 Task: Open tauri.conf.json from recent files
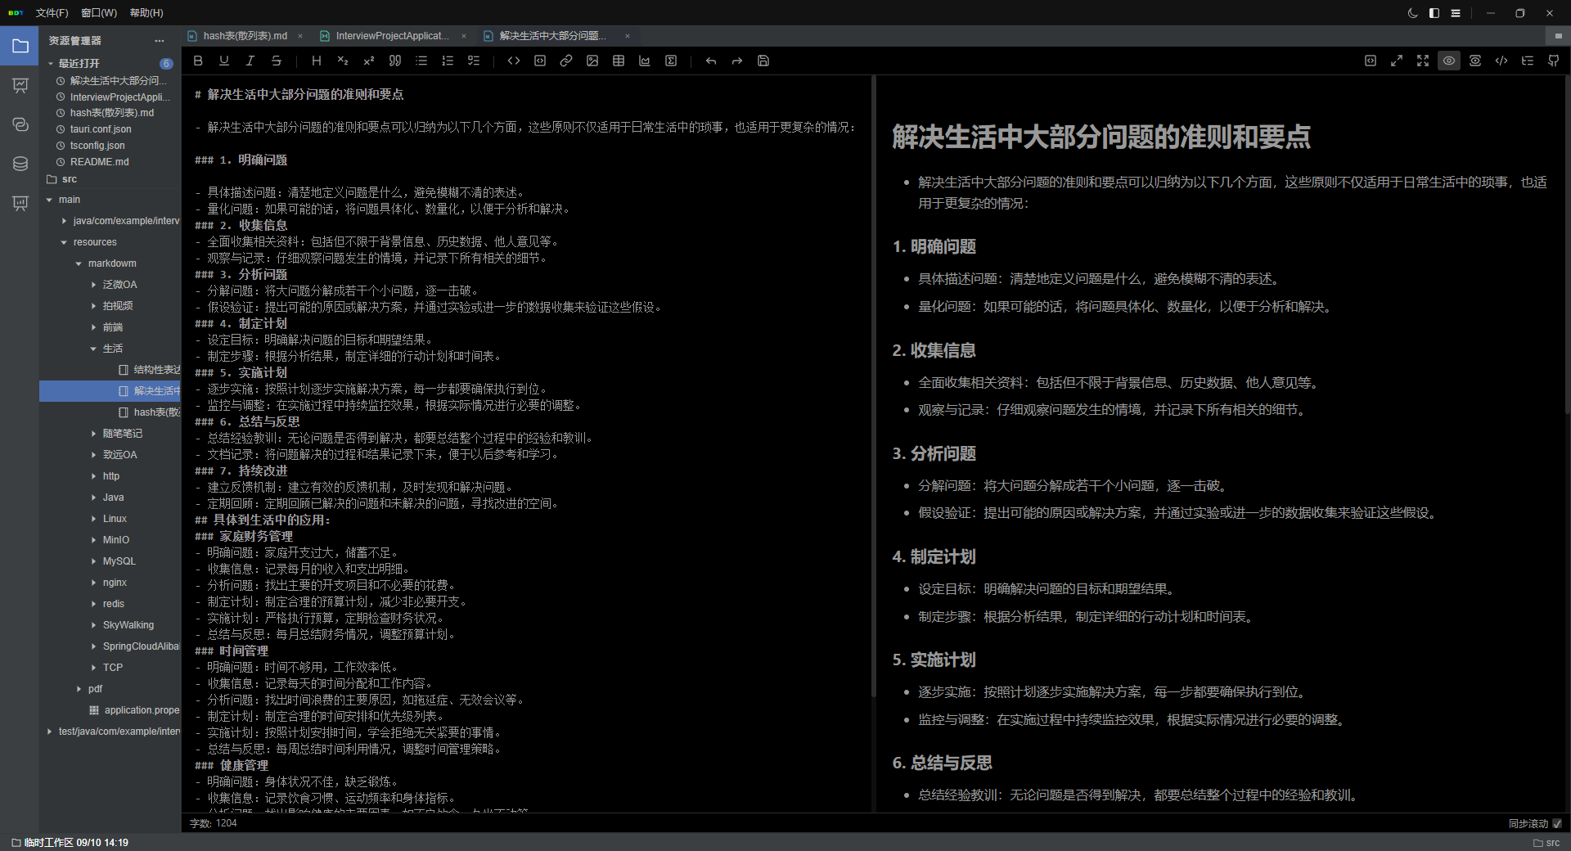(101, 129)
